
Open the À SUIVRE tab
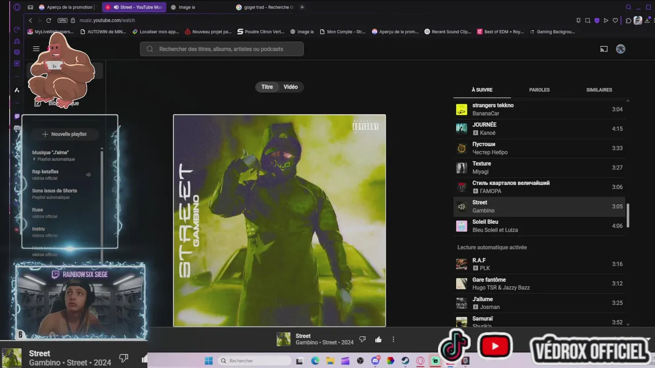(482, 90)
